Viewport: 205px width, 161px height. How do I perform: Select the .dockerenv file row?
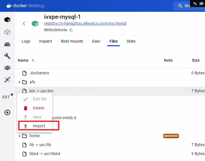110,73
